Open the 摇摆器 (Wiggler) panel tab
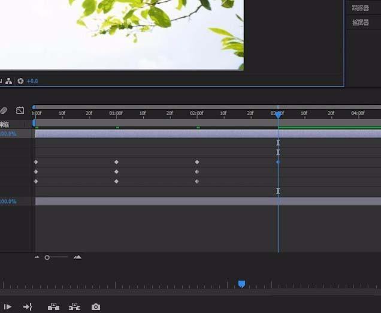Viewport: 381px width, 313px height. click(x=361, y=23)
